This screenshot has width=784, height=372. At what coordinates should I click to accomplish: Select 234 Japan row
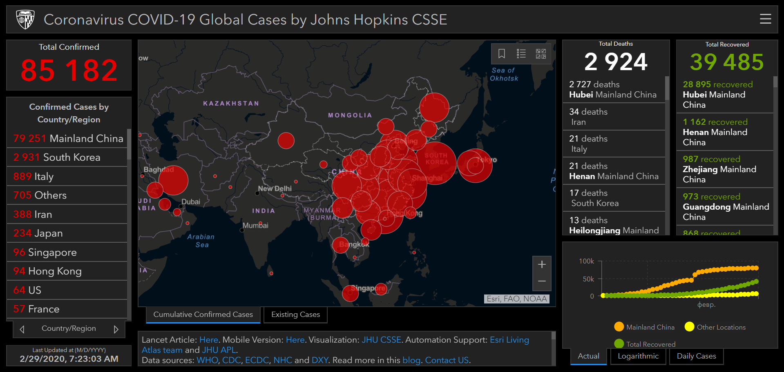[x=67, y=233]
